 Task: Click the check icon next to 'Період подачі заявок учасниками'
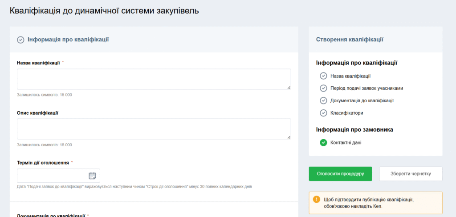[x=323, y=88]
